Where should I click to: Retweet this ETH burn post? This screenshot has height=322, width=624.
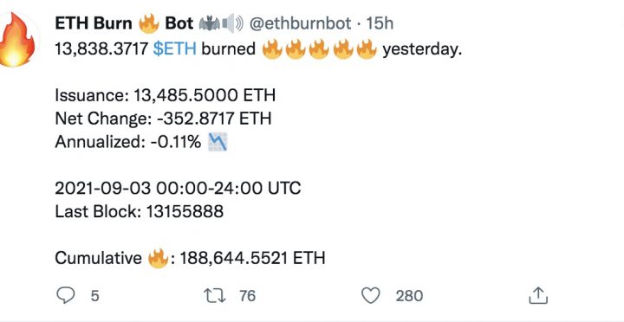[x=215, y=296]
